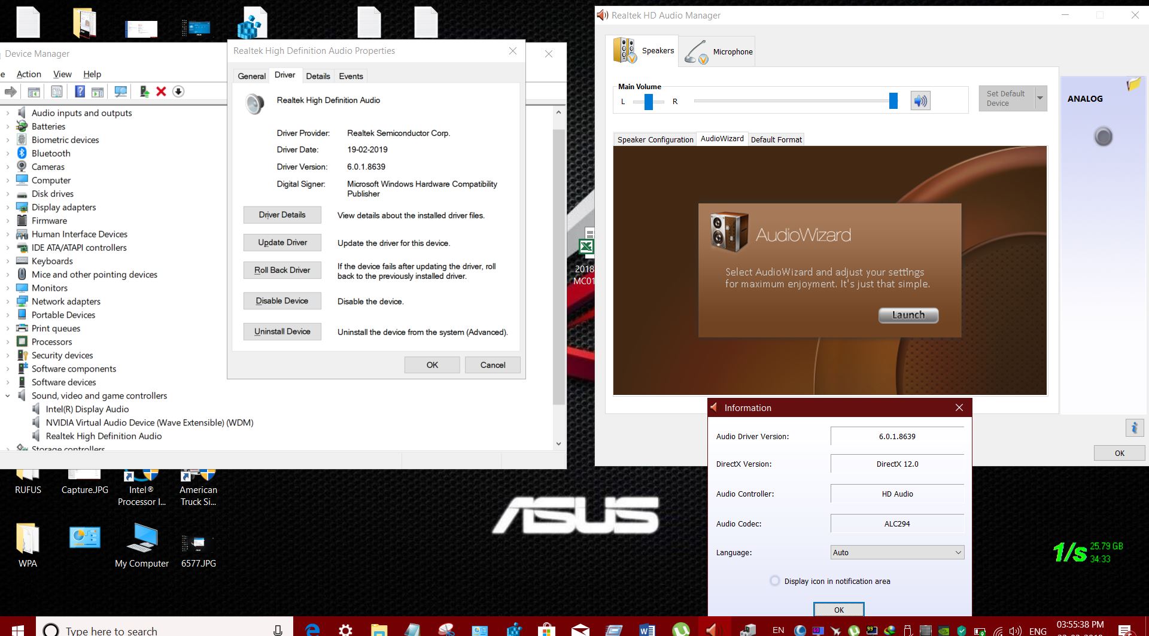Open the My Computer desktop icon
Viewport: 1149px width, 636px height.
tap(142, 545)
